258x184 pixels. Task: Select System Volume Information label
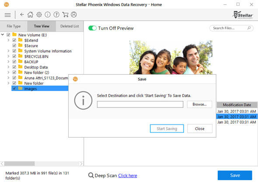tap(48, 51)
